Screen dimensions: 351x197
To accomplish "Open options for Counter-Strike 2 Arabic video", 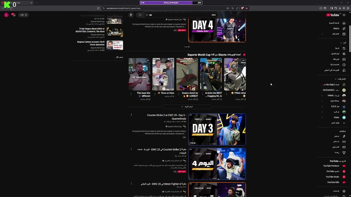I will point(131,149).
